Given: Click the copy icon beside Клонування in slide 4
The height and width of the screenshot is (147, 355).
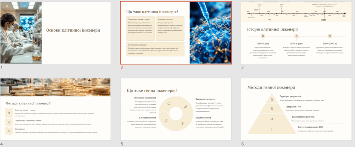Looking at the screenshot, I should coord(9,131).
